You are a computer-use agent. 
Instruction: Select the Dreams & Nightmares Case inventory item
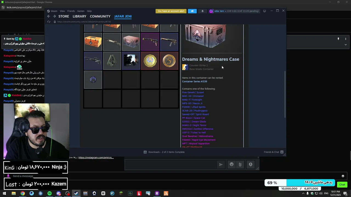[x=131, y=42]
